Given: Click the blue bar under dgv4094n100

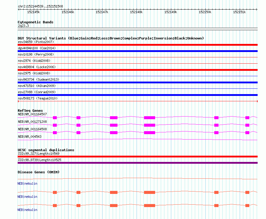Looking at the screenshot, I should [x=137, y=51].
